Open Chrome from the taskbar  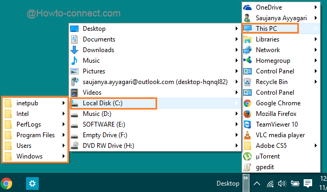(6, 183)
